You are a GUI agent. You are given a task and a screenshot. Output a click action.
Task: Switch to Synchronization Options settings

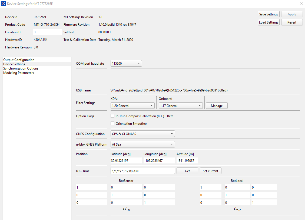pyautogui.click(x=21, y=68)
